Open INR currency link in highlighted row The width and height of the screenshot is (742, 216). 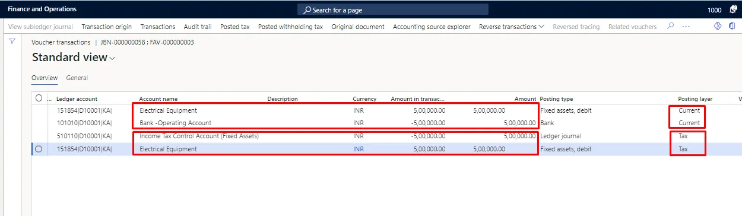click(x=359, y=149)
